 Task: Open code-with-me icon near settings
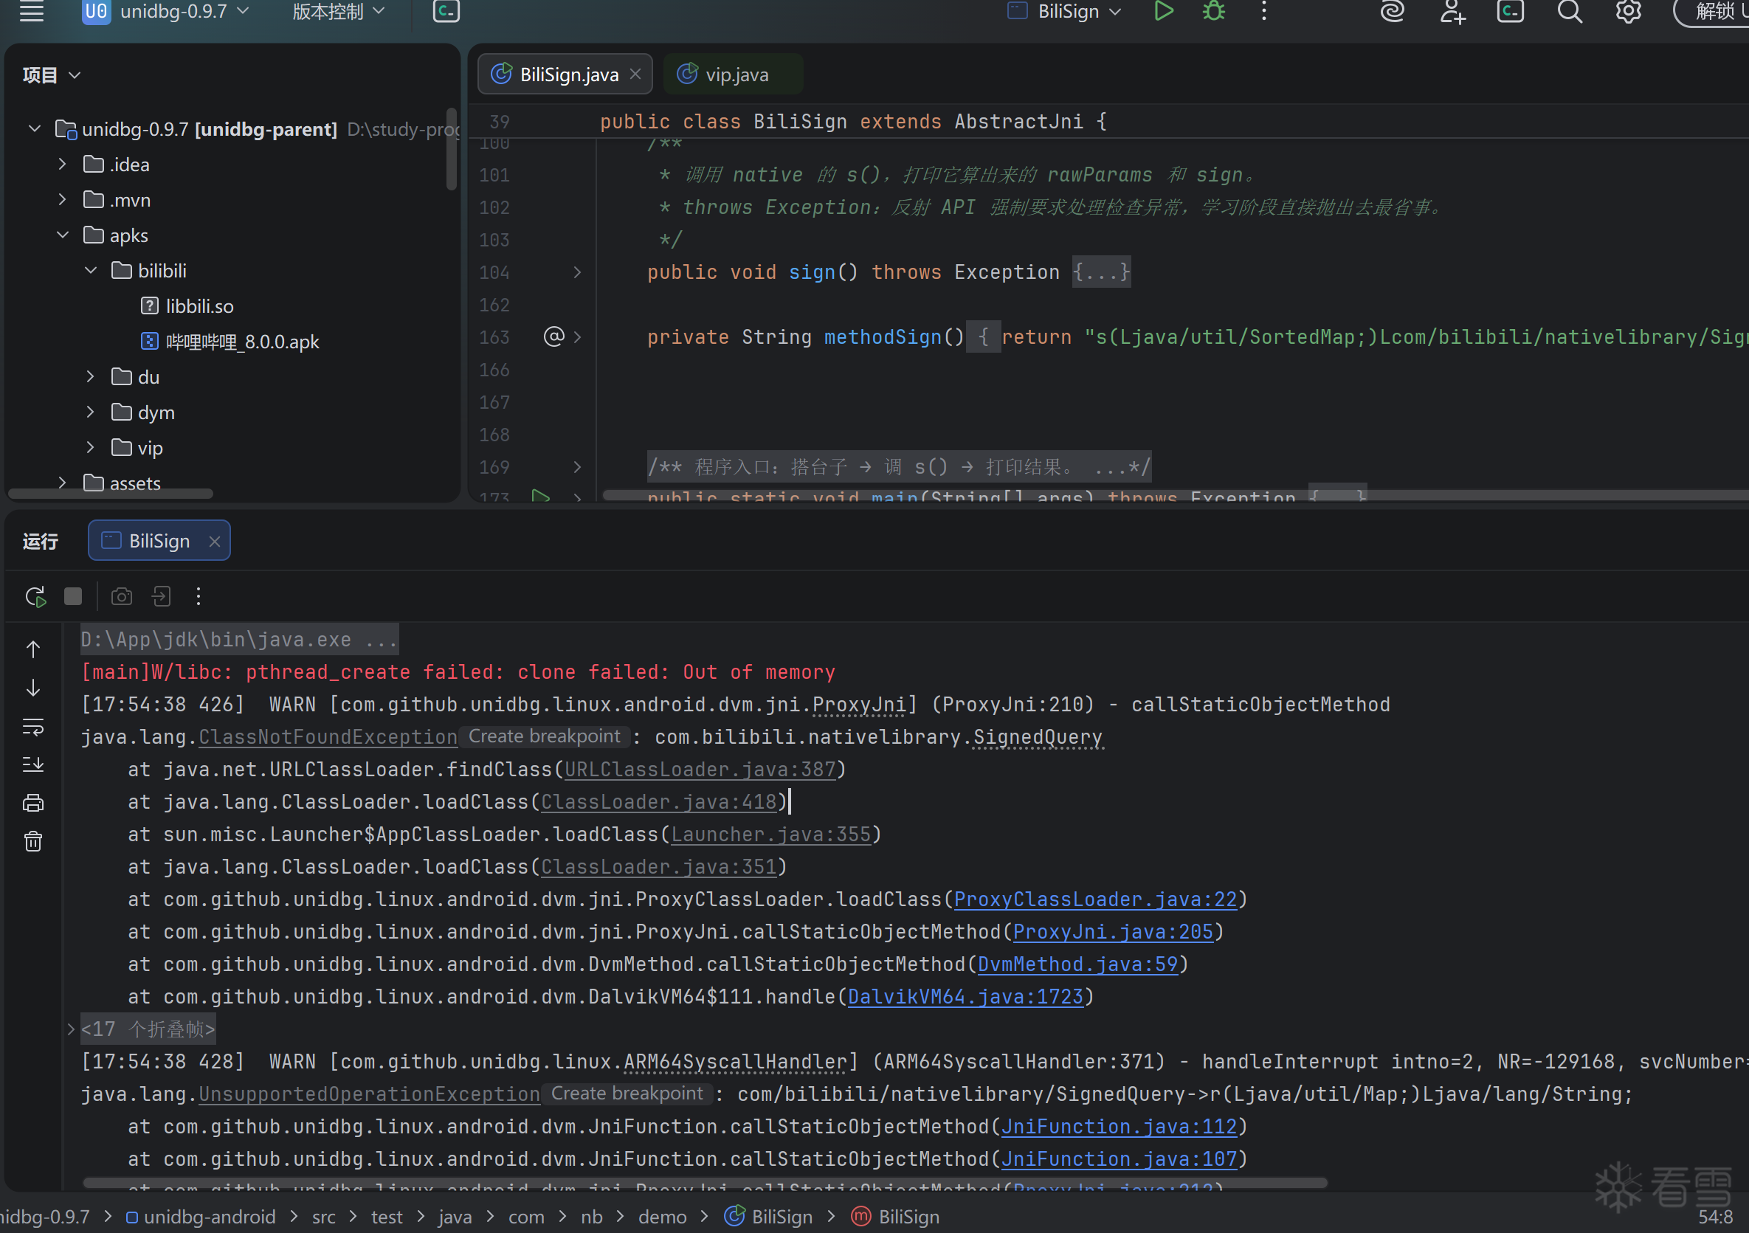(1511, 11)
